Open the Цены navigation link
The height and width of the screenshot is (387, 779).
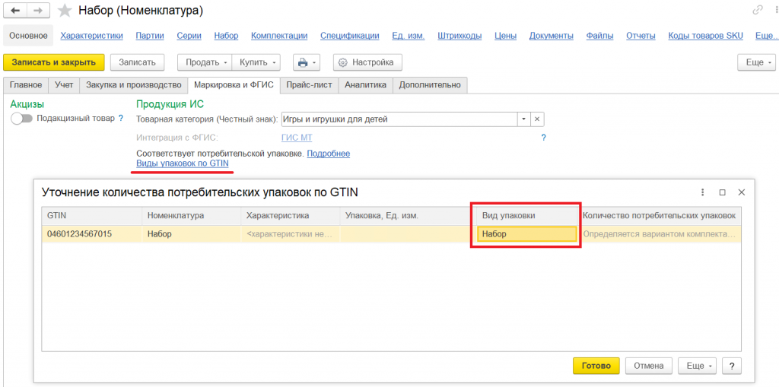point(505,36)
